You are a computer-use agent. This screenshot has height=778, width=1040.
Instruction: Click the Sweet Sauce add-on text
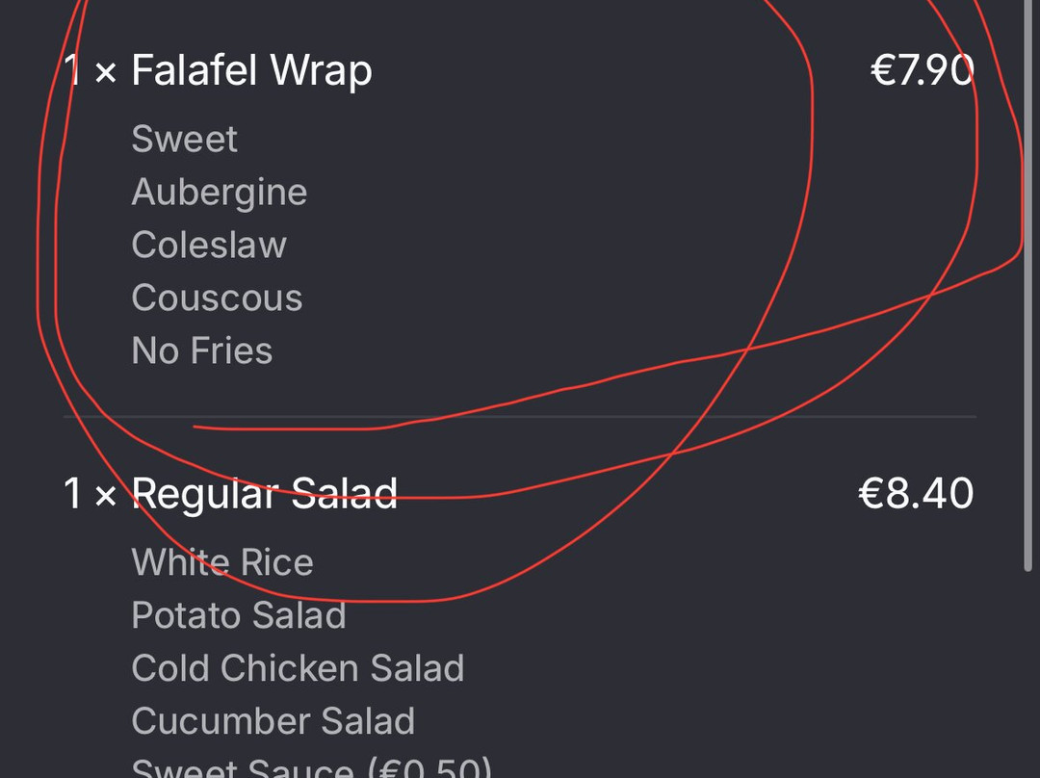click(x=241, y=768)
